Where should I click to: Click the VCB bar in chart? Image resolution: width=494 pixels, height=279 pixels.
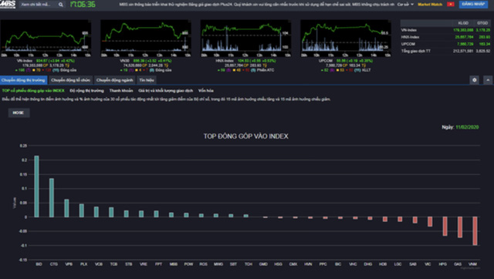click(96, 212)
